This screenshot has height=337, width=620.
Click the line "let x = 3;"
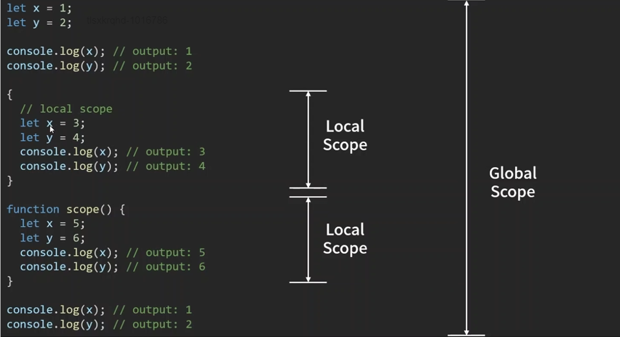[x=52, y=123]
